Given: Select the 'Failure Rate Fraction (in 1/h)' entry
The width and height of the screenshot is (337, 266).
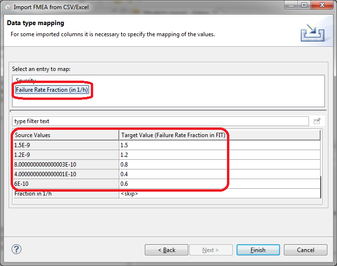Looking at the screenshot, I should 52,90.
